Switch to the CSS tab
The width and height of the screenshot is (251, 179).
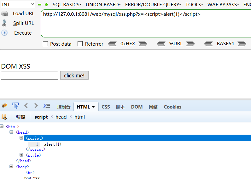click(106, 107)
